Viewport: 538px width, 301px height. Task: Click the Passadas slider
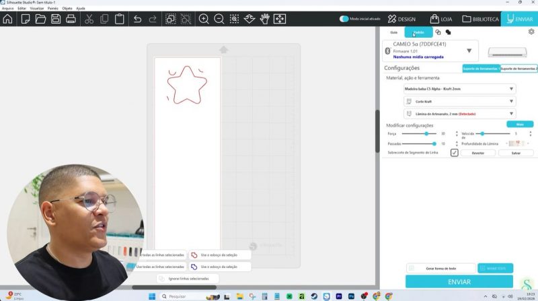coord(419,143)
